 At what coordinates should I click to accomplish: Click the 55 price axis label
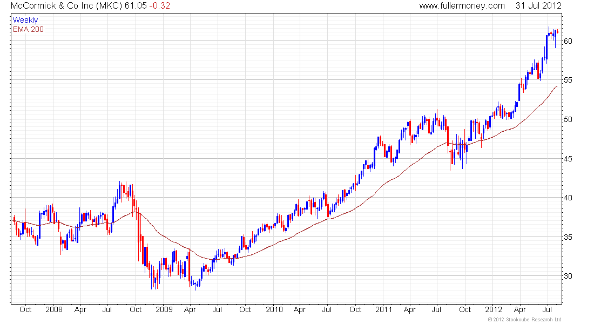point(568,80)
